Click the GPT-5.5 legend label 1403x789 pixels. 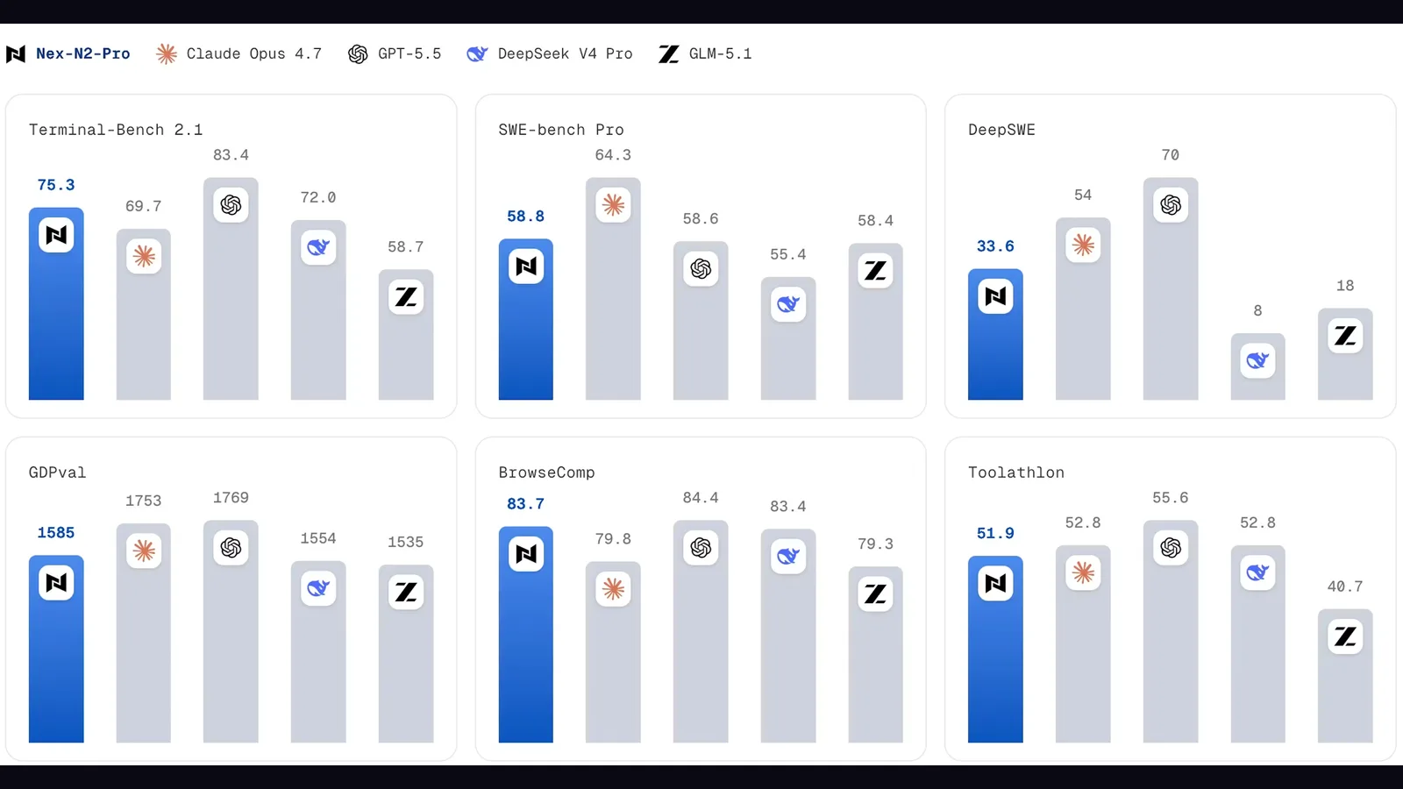[x=410, y=53]
